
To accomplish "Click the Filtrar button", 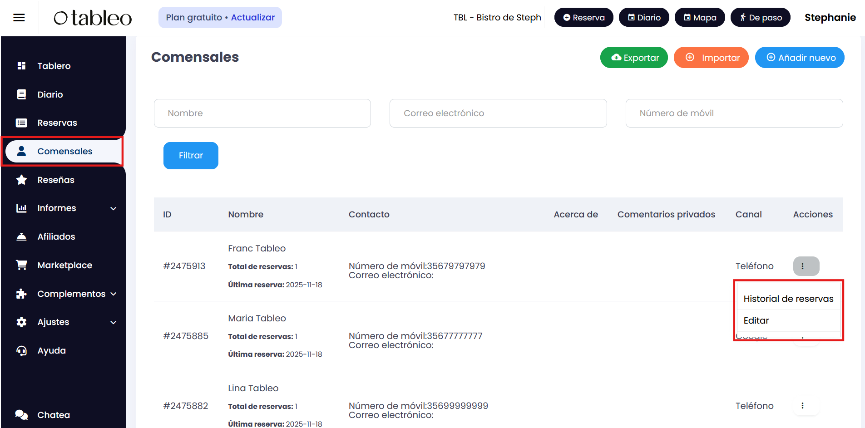I will 191,156.
